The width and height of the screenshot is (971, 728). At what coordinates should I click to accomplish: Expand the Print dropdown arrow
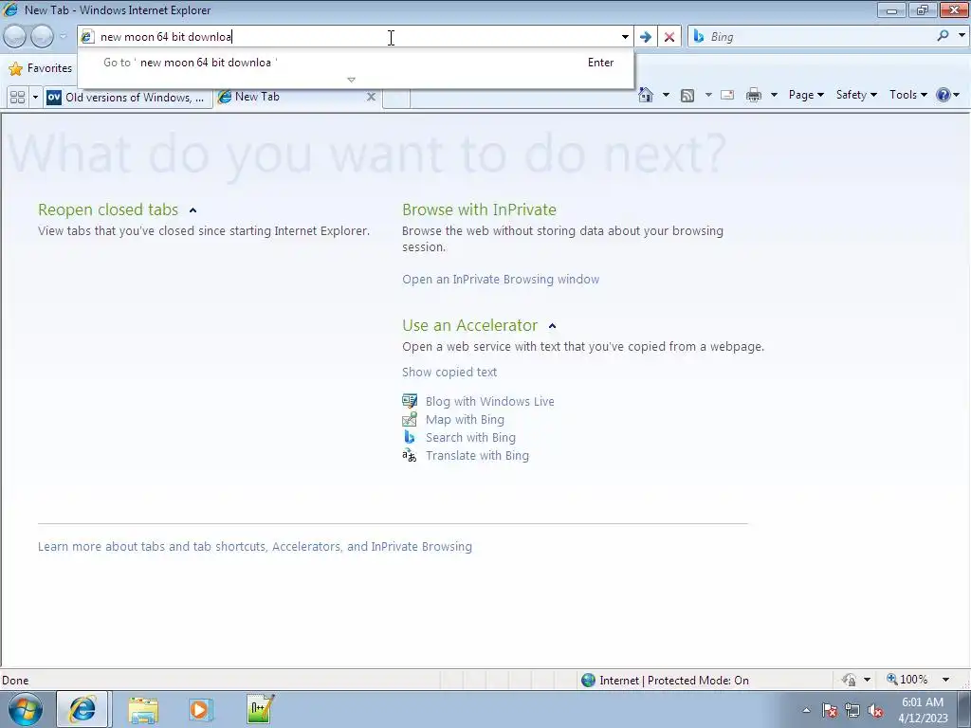[774, 95]
